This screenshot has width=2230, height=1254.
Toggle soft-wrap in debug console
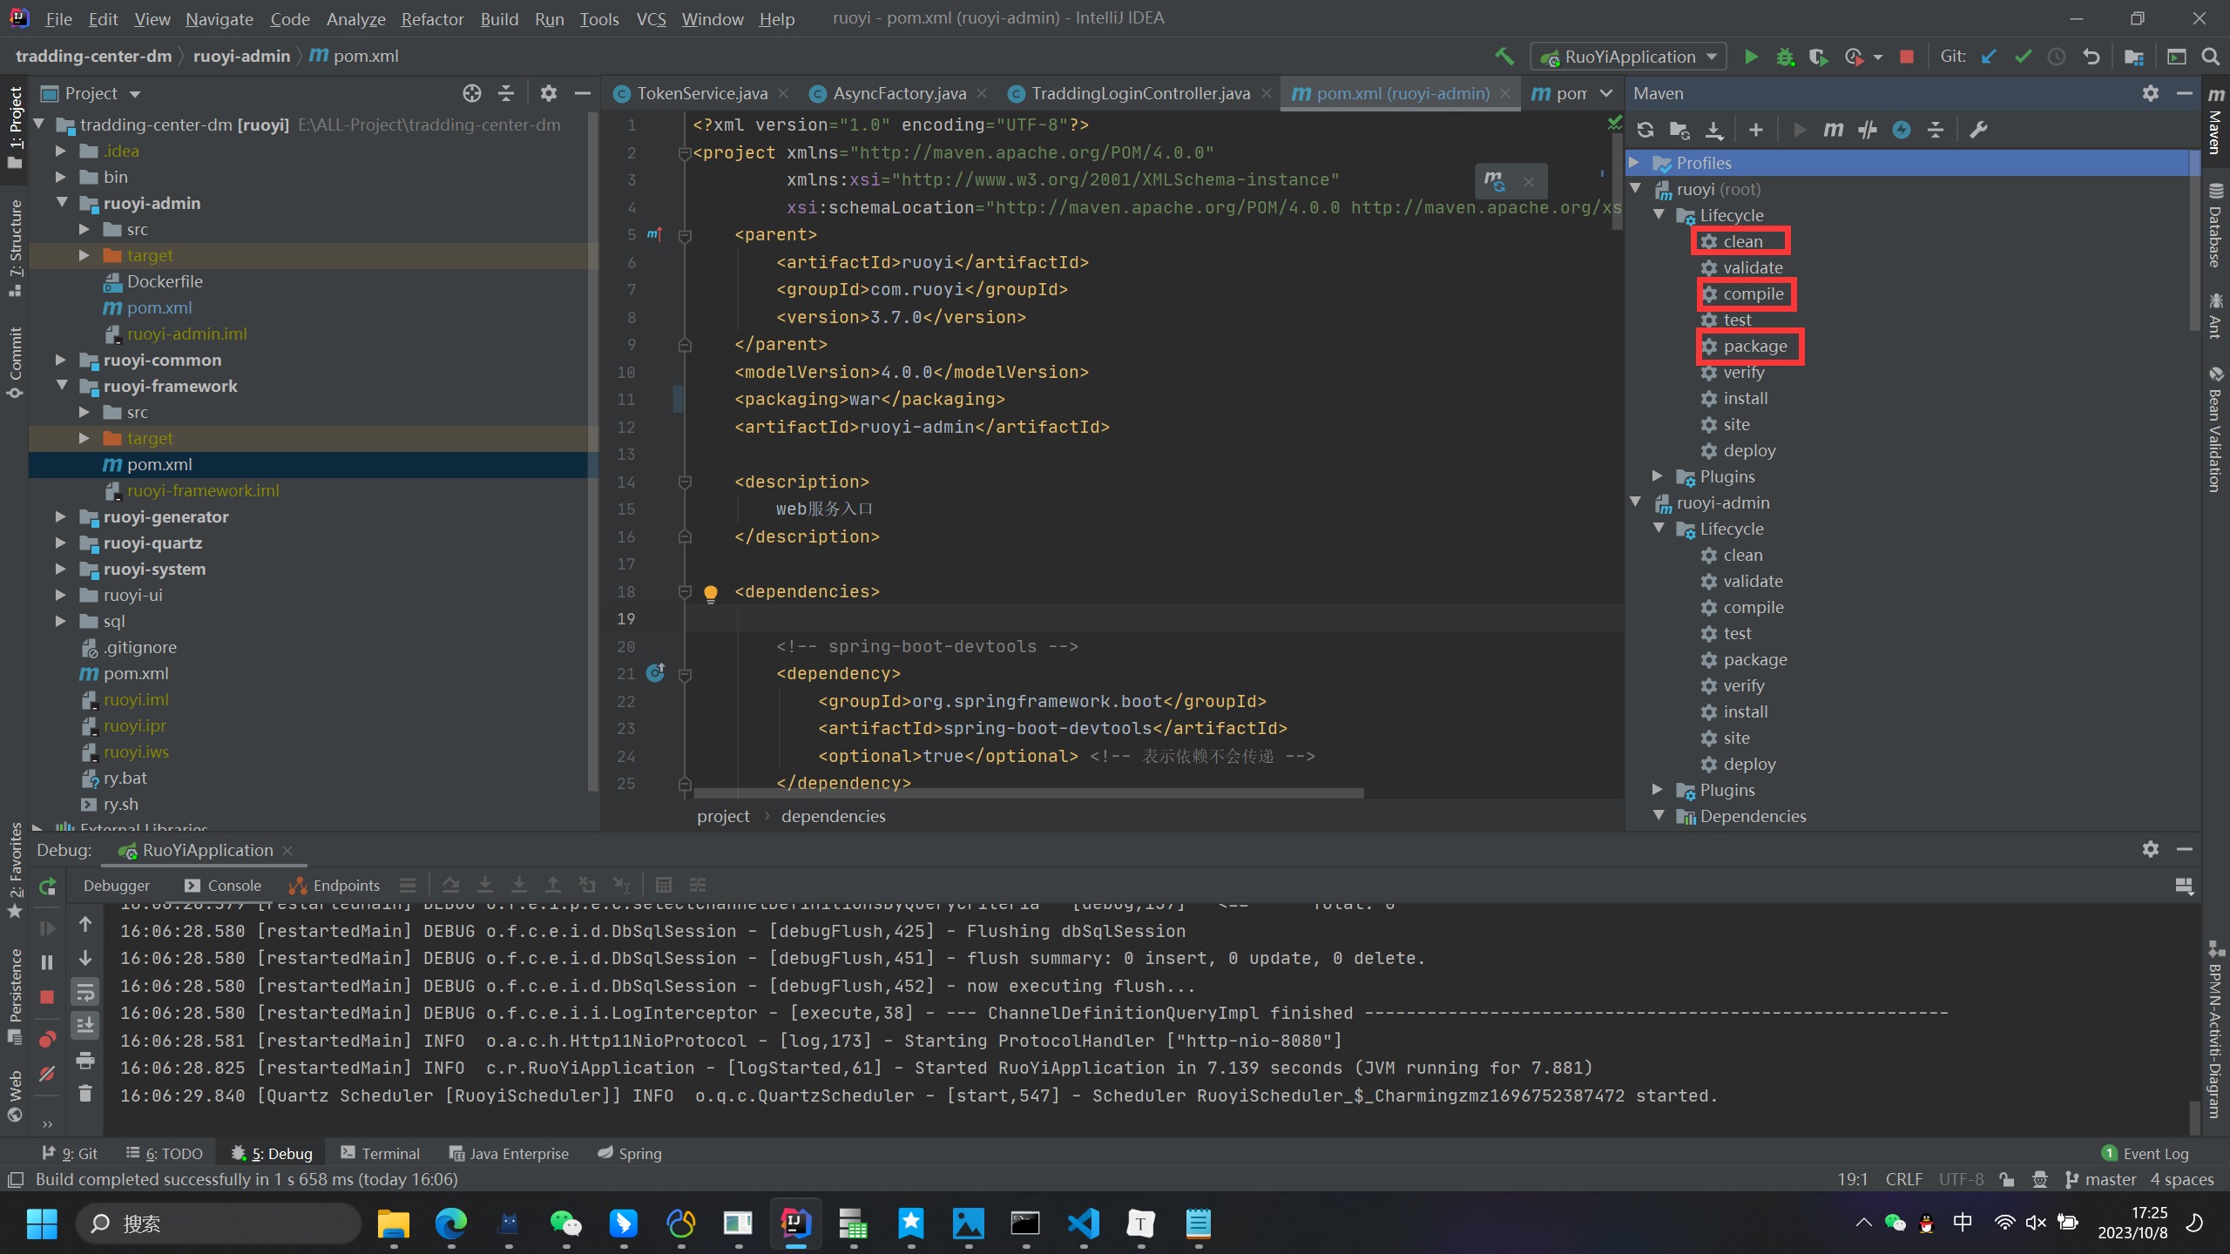pos(85,992)
